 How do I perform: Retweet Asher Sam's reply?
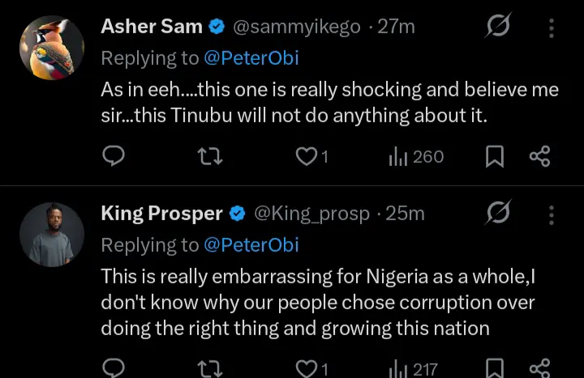click(210, 156)
